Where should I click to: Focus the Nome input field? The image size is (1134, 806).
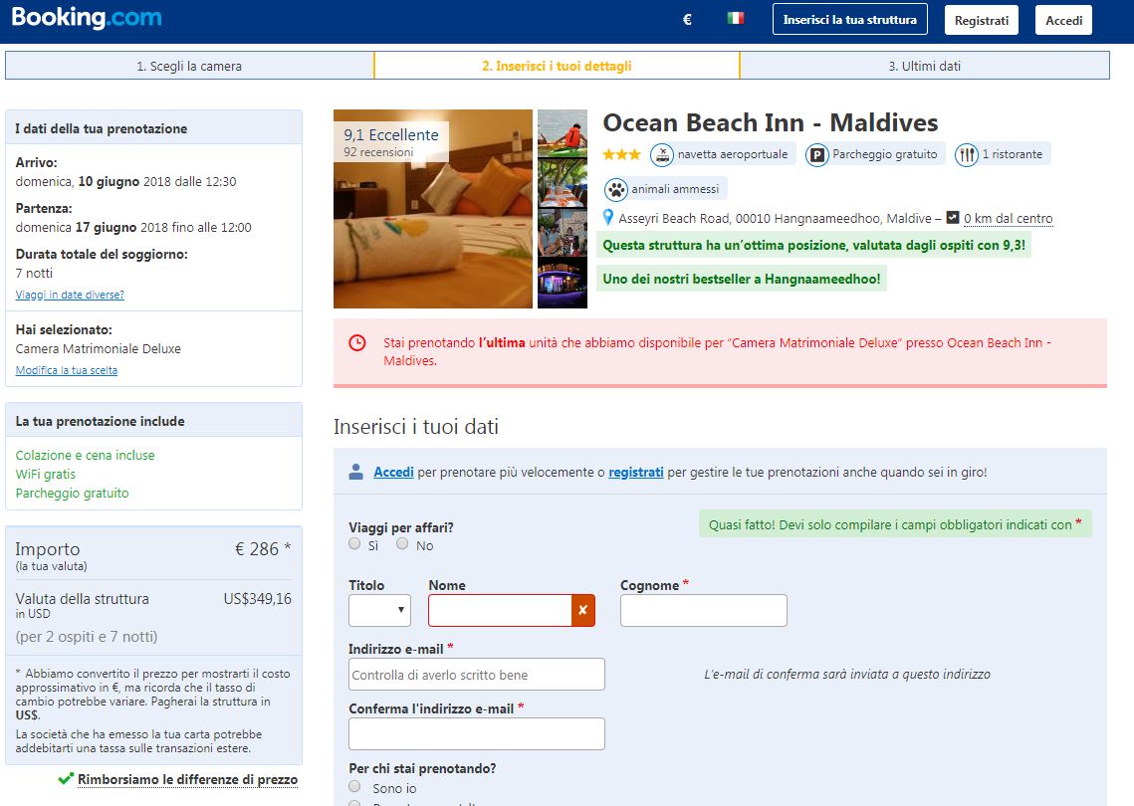(500, 610)
